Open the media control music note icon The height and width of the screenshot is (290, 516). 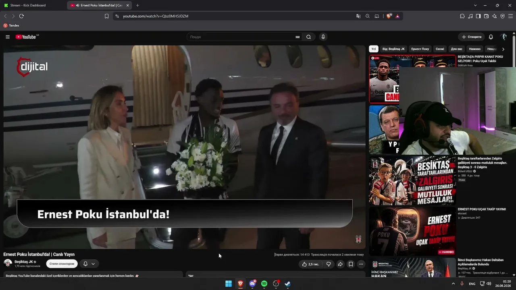click(x=470, y=16)
